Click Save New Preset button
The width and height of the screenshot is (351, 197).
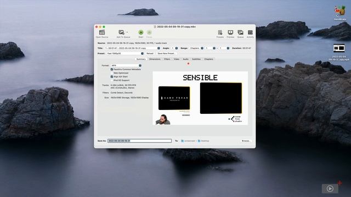point(166,54)
